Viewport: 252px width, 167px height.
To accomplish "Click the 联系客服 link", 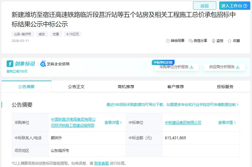I will (101, 163).
